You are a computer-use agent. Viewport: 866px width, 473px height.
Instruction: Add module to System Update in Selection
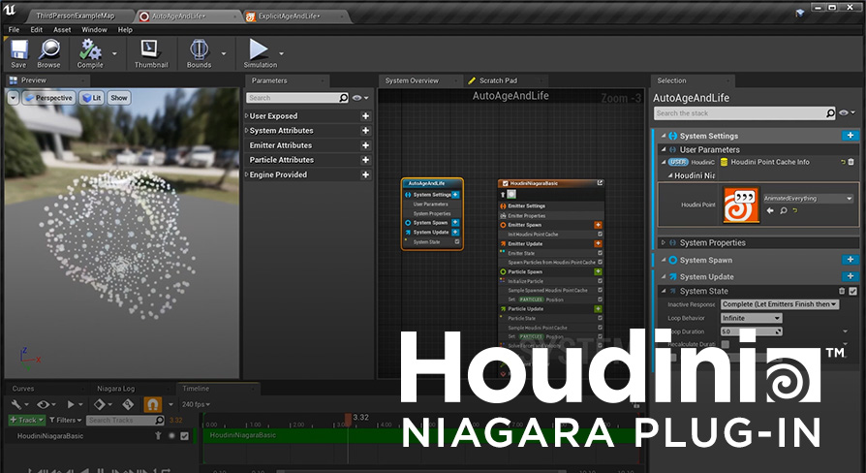[x=850, y=276]
